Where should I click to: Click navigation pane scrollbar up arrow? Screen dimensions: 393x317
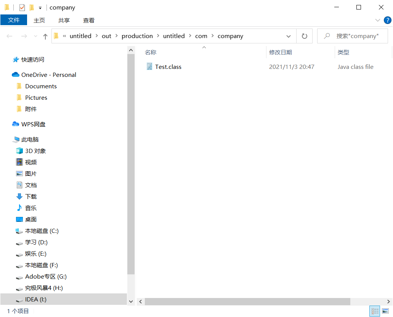131,50
